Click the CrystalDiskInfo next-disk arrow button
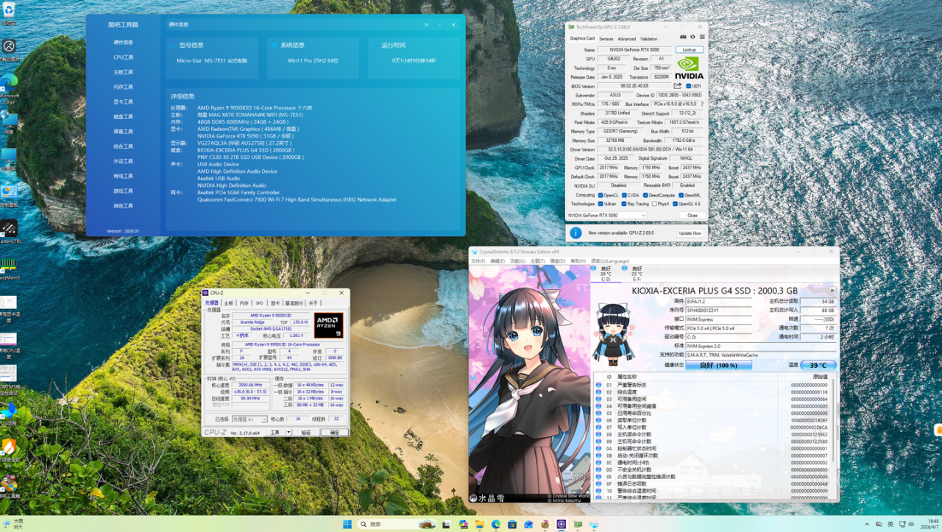The image size is (942, 532). [832, 291]
